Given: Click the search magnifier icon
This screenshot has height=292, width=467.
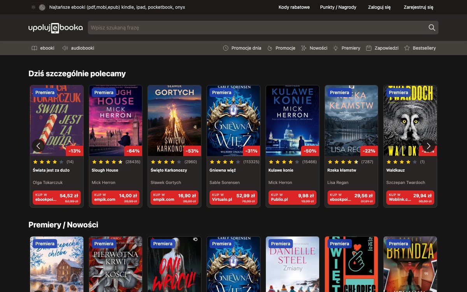Looking at the screenshot, I should pyautogui.click(x=432, y=28).
